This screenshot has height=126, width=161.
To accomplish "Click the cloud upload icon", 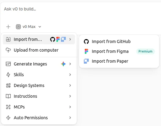I will 8,50.
